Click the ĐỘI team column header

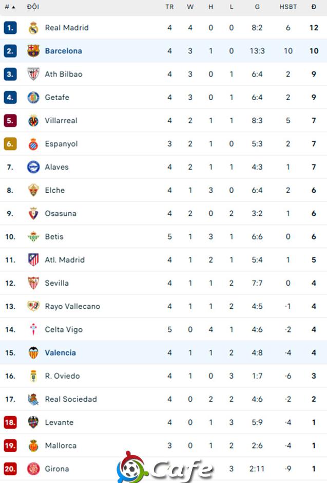tap(33, 7)
